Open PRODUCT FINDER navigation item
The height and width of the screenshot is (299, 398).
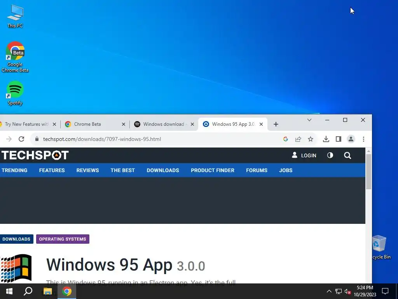[213, 171]
